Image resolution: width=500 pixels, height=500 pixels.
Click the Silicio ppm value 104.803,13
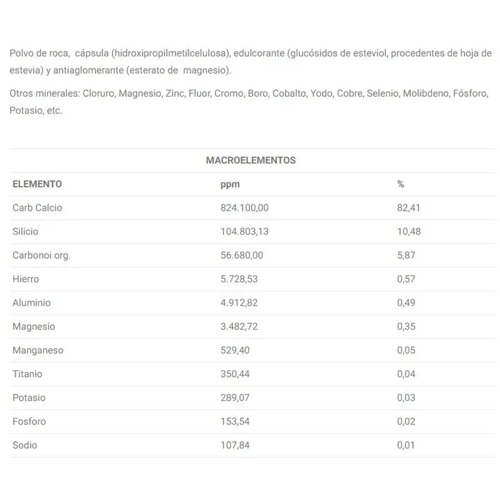[244, 232]
